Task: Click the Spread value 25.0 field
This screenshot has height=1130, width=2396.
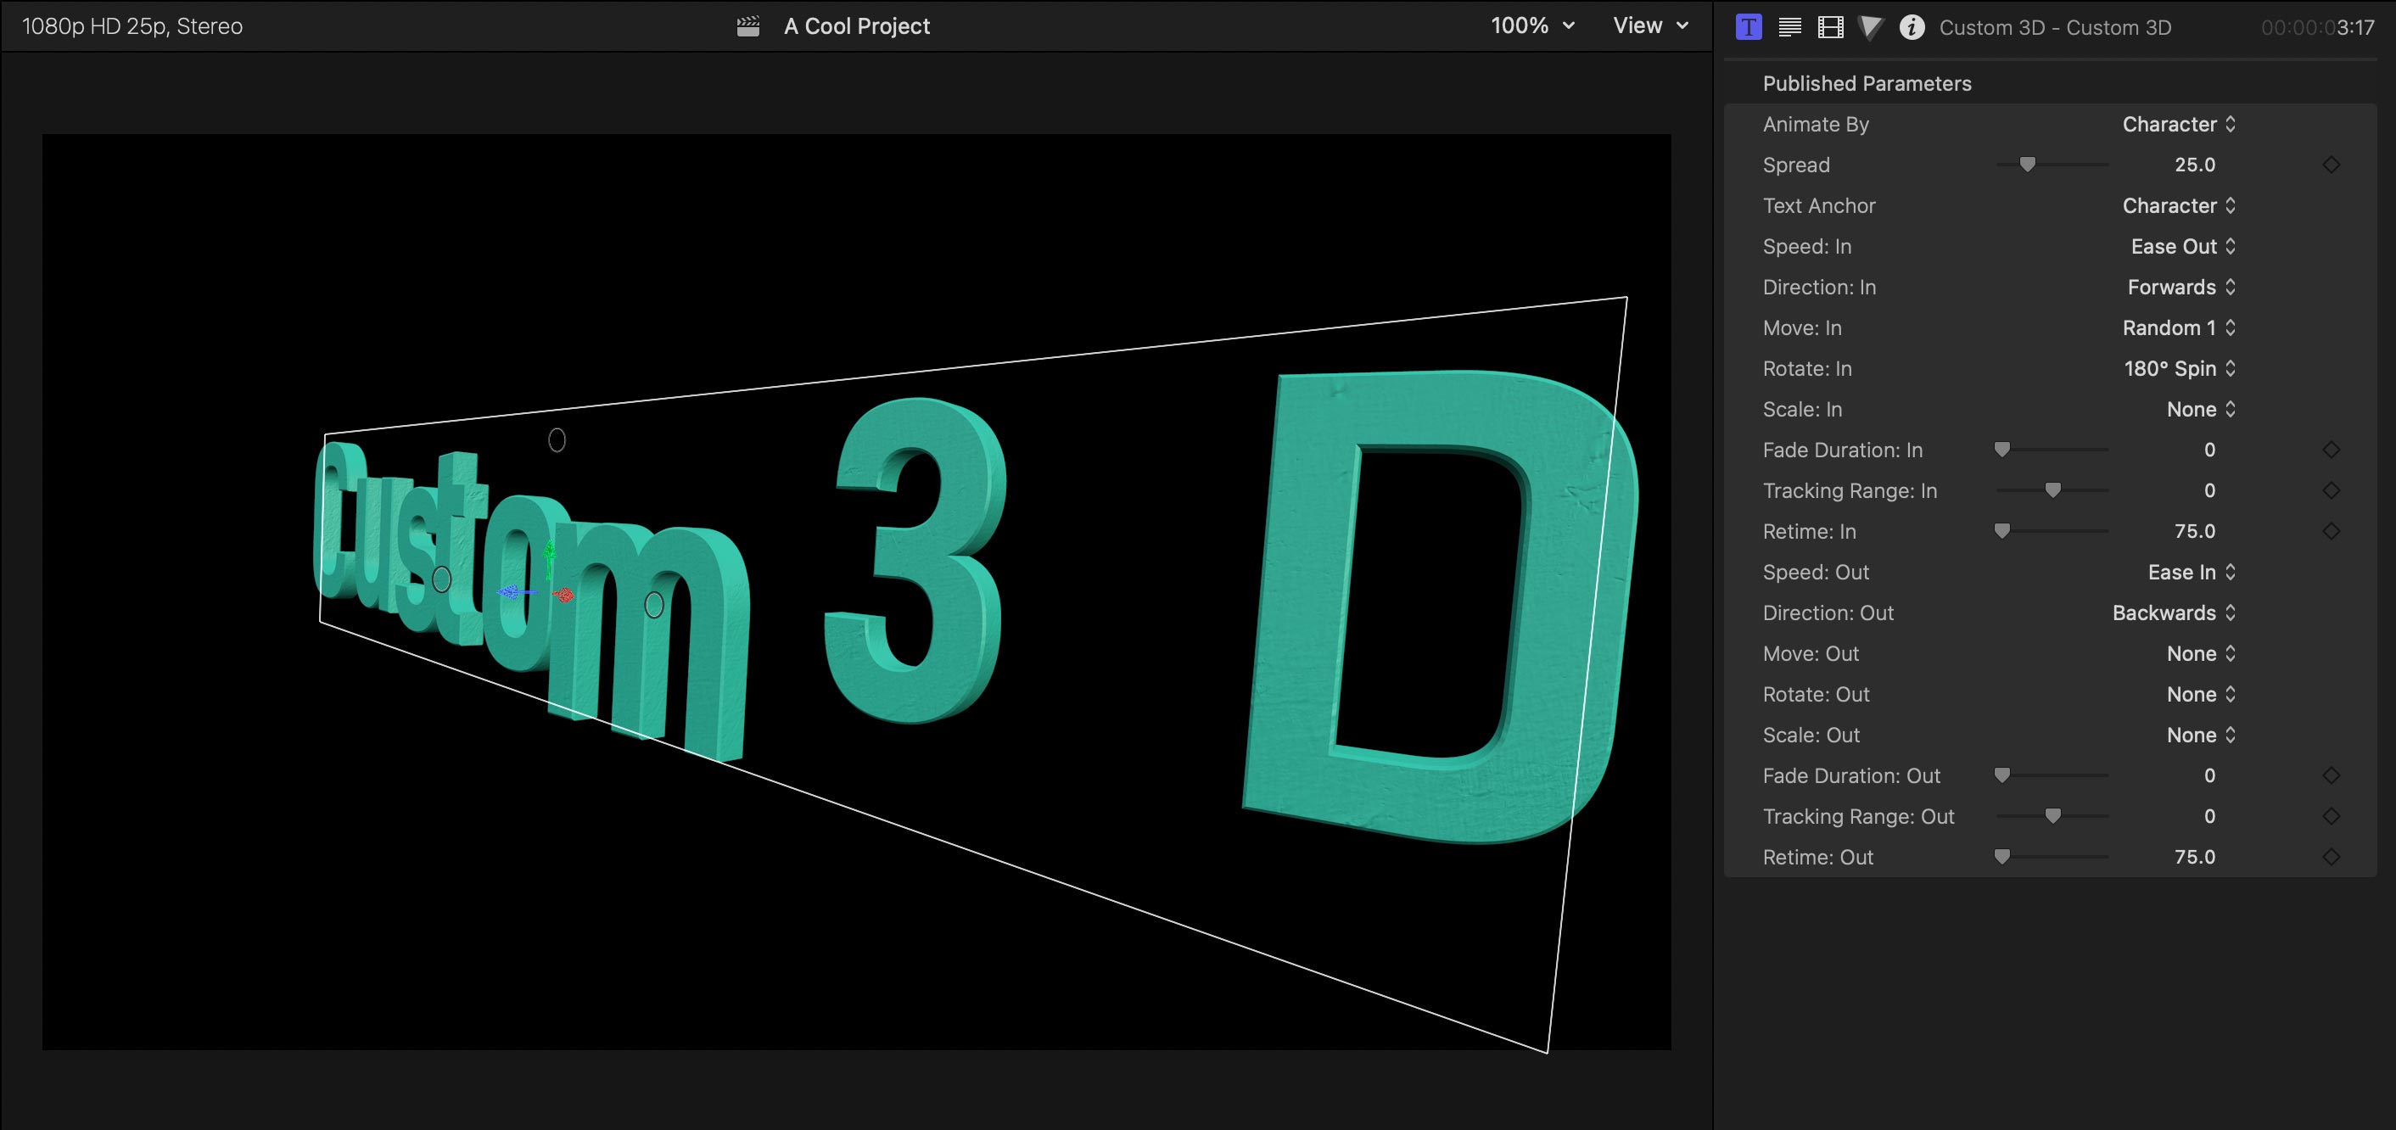Action: click(2194, 165)
